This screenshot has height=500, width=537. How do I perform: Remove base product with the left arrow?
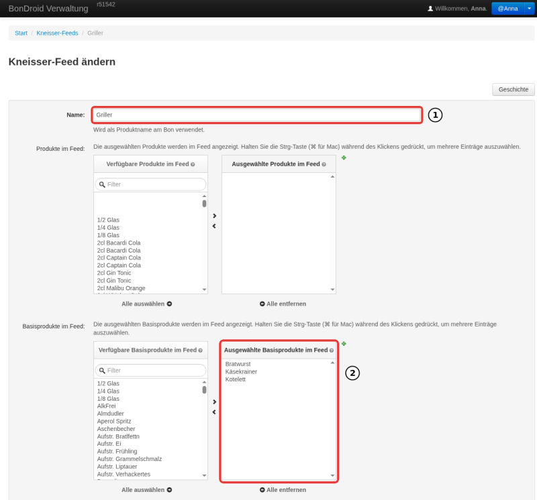[x=214, y=412]
